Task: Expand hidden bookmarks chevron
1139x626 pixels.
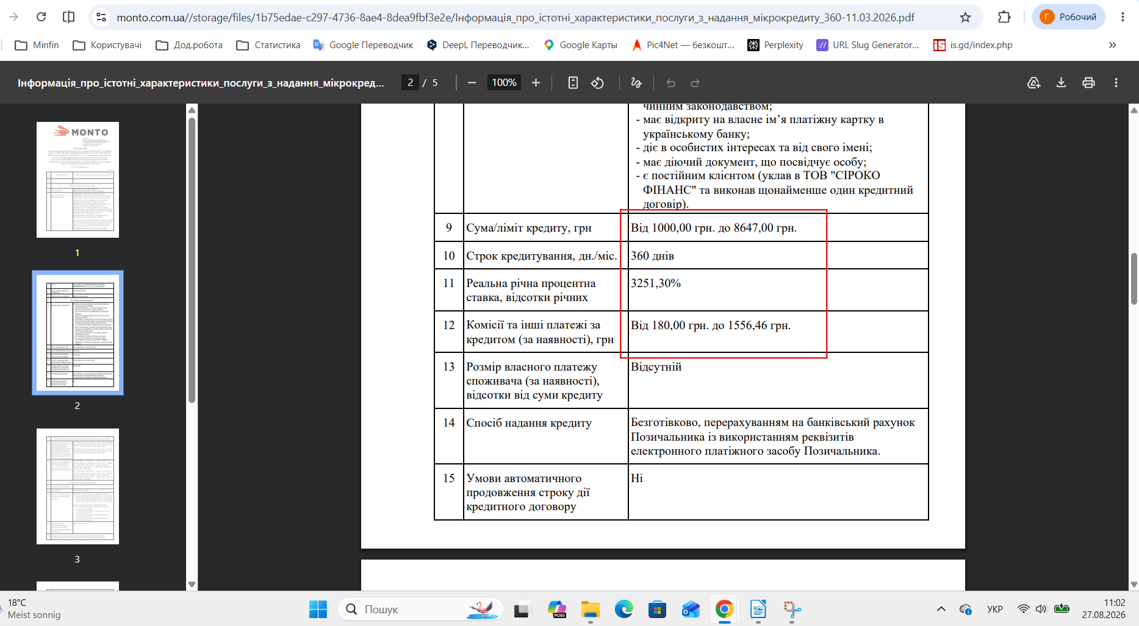Action: point(1112,45)
